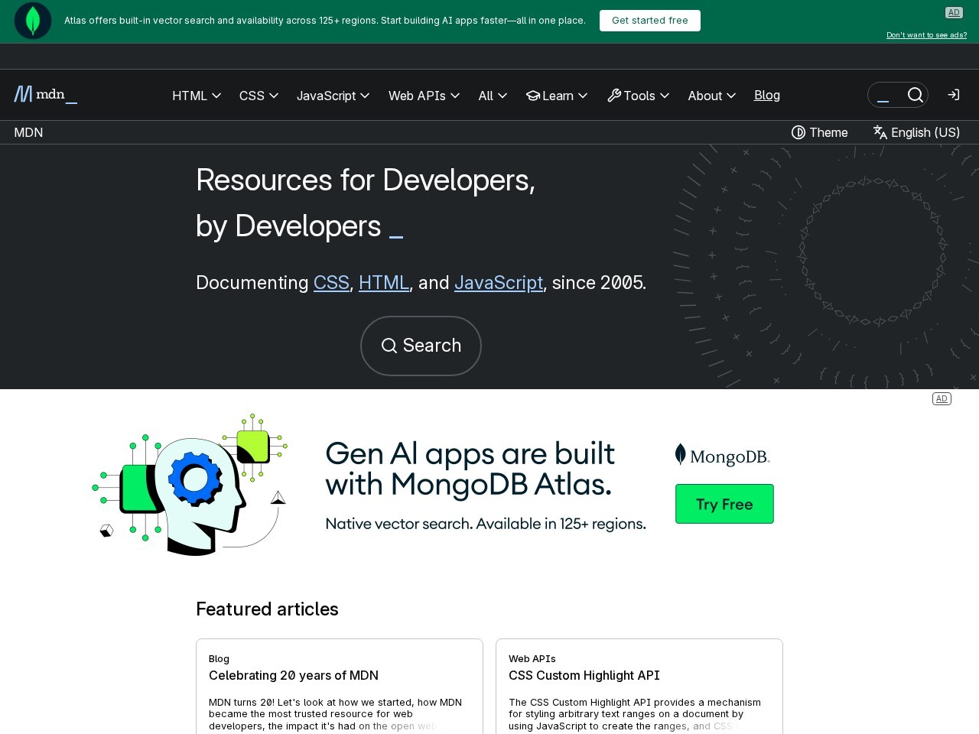Image resolution: width=979 pixels, height=734 pixels.
Task: Click the large Search button in the hero
Action: pos(421,346)
